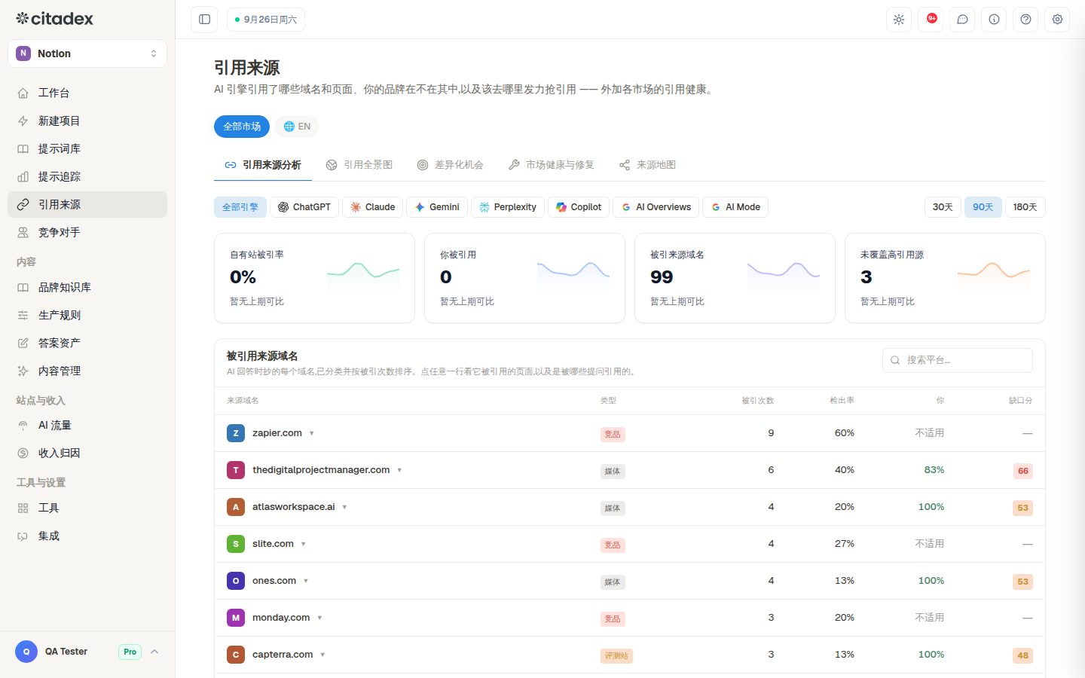Open 提示追踪 in the sidebar
The width and height of the screenshot is (1085, 678).
click(x=87, y=177)
